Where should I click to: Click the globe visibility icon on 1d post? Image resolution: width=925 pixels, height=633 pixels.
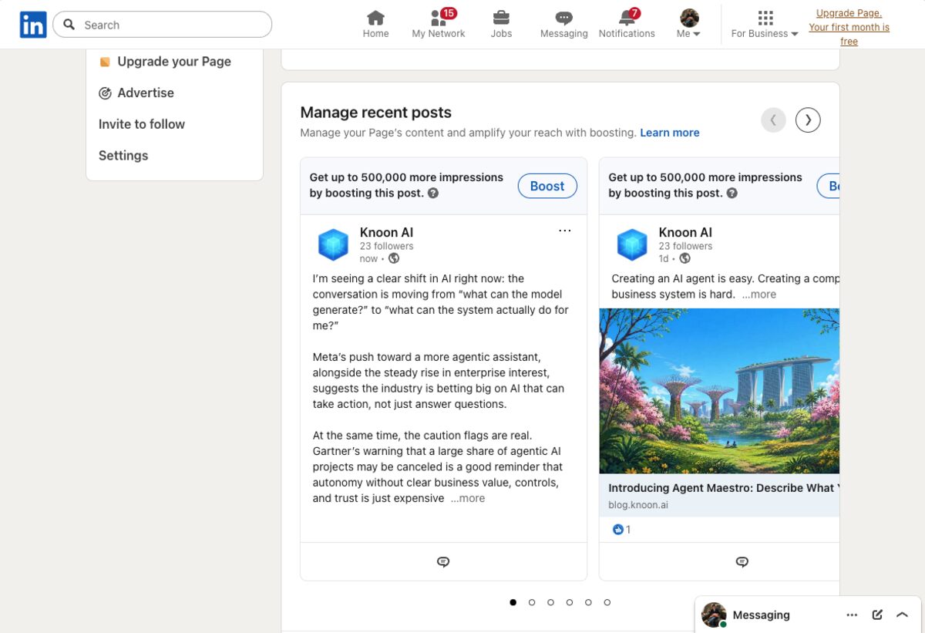685,258
